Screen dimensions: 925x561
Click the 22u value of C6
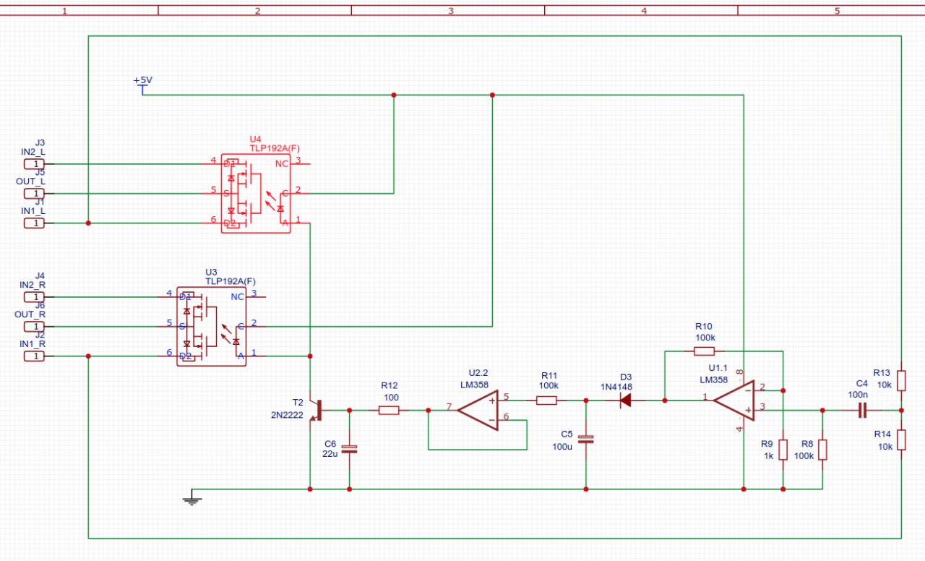(330, 454)
